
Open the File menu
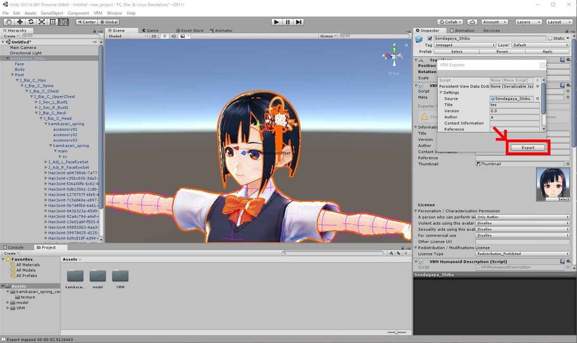(5, 13)
